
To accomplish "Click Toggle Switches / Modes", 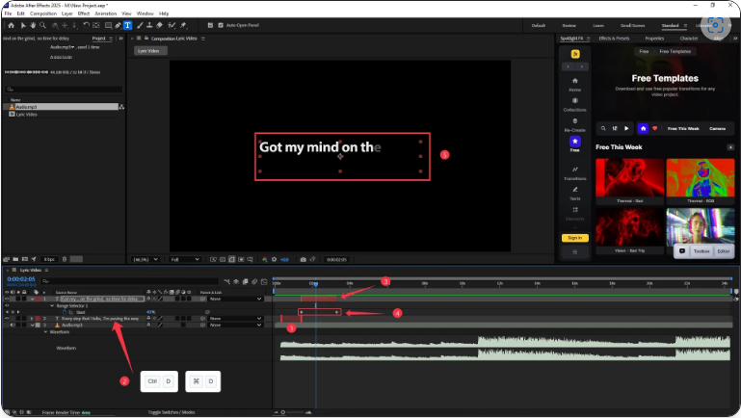I will coord(172,412).
